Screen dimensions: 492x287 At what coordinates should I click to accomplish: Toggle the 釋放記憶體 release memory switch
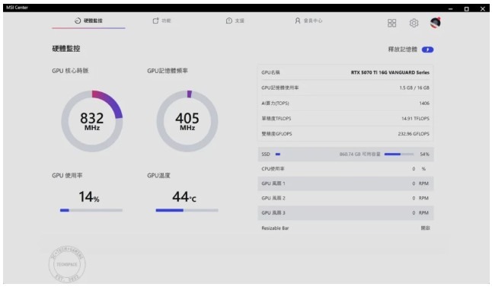(x=428, y=49)
